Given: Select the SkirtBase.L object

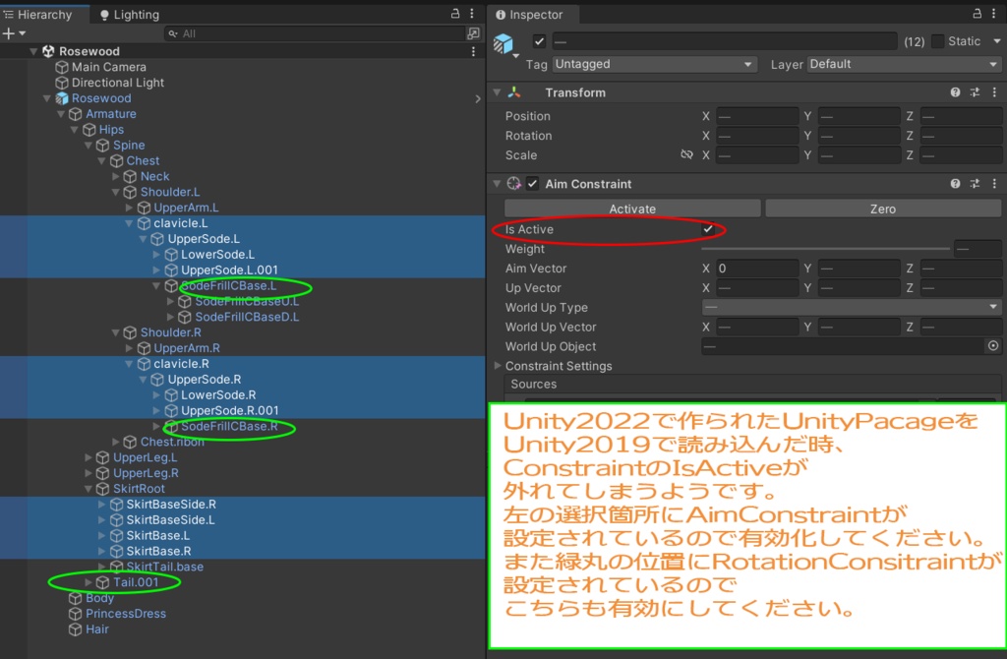Looking at the screenshot, I should (x=157, y=536).
